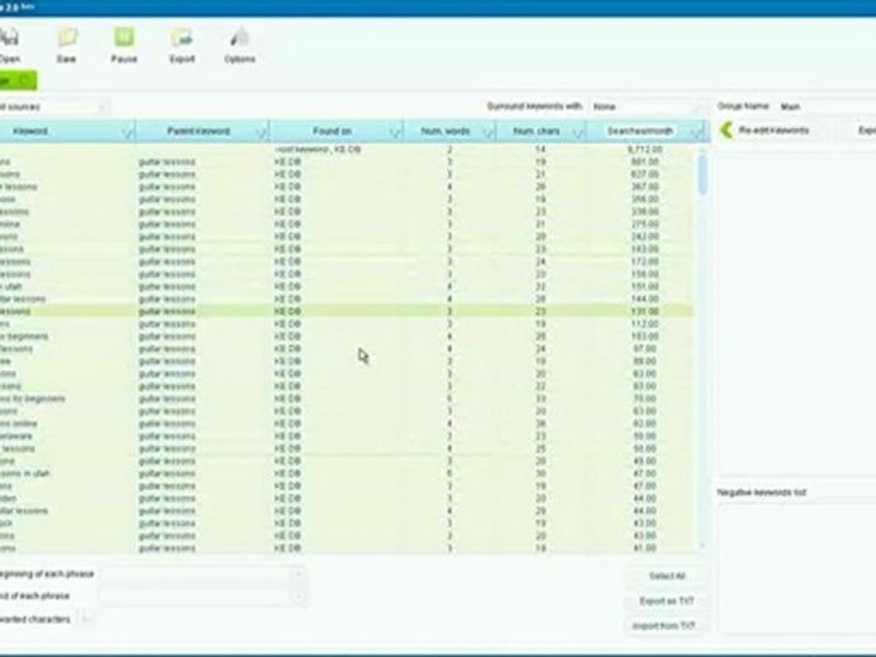Select the row with 151.00 searches

coord(347,287)
